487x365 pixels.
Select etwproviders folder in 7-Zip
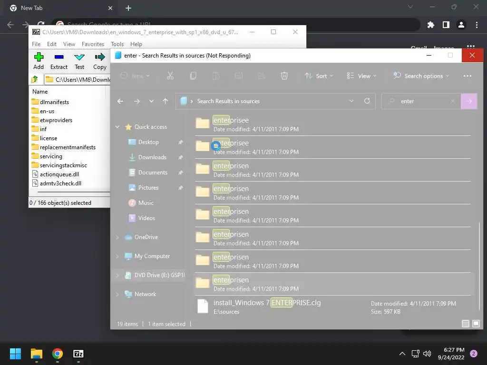coord(52,120)
